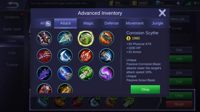Screen dimensions: 200x112
Task: Tap the blue crescent axe item
Action: [65, 56]
